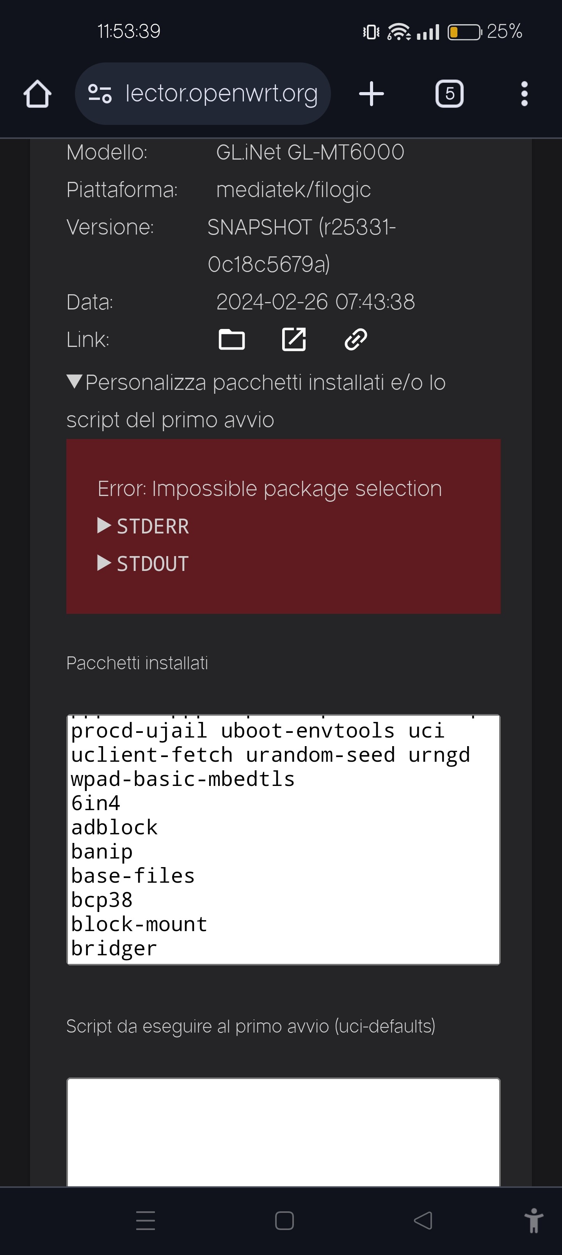562x1255 pixels.
Task: Click the uci-defaults script text area
Action: pyautogui.click(x=283, y=1130)
